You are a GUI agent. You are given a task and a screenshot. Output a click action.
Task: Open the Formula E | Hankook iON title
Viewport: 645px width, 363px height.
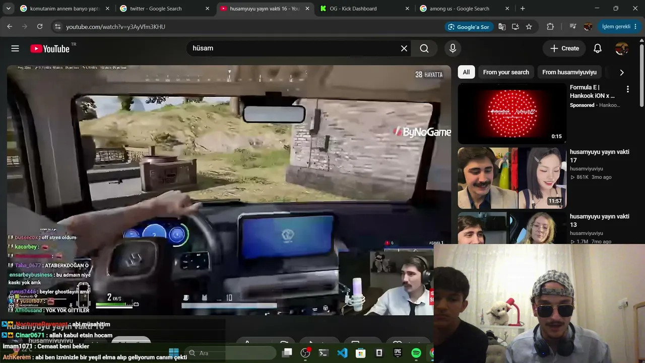[x=593, y=91]
